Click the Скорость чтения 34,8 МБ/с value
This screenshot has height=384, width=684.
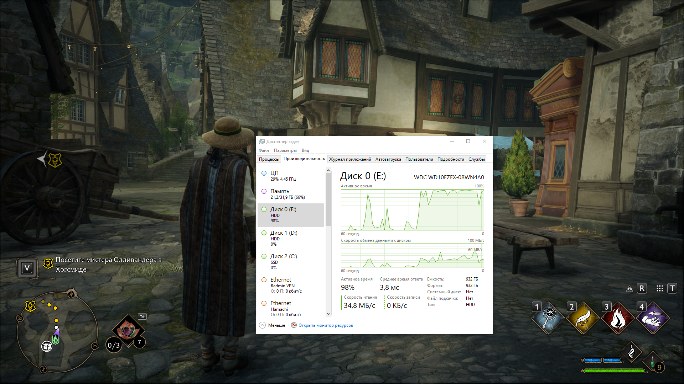click(359, 305)
